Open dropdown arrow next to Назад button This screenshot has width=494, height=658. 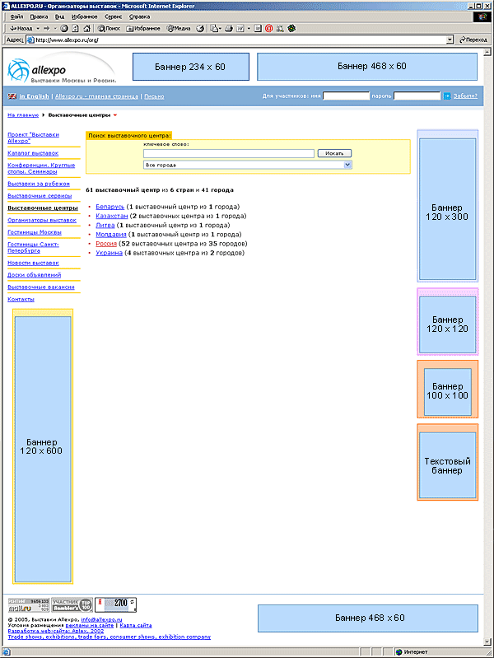click(x=38, y=29)
